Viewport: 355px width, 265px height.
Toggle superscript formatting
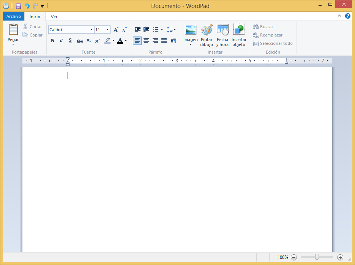coord(98,41)
